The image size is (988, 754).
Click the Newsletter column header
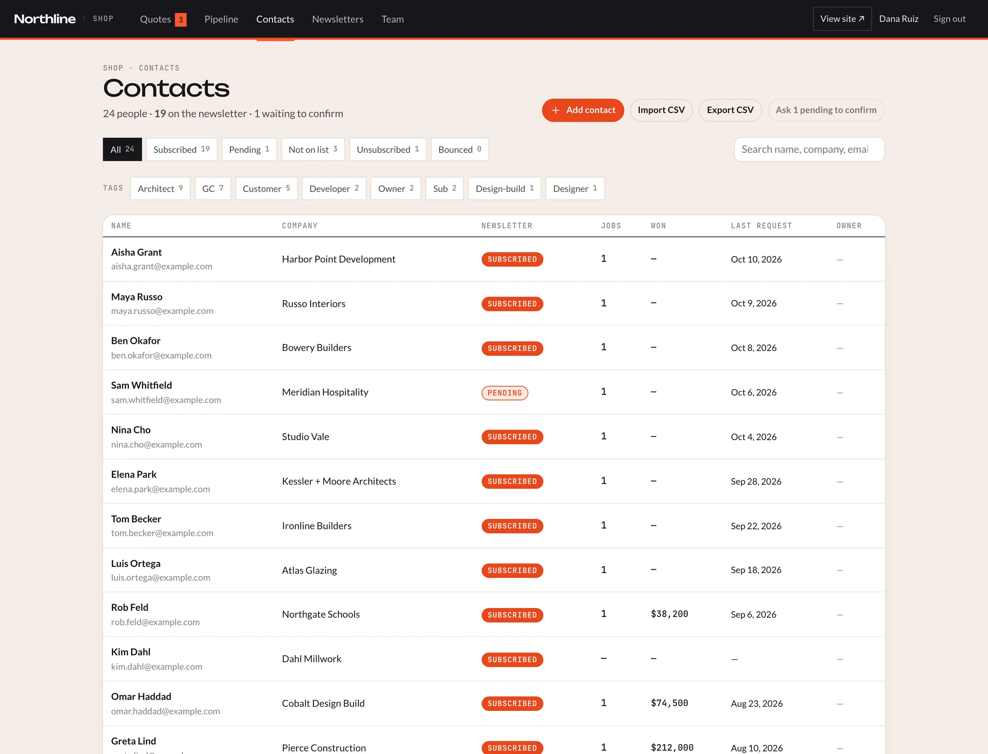(507, 226)
